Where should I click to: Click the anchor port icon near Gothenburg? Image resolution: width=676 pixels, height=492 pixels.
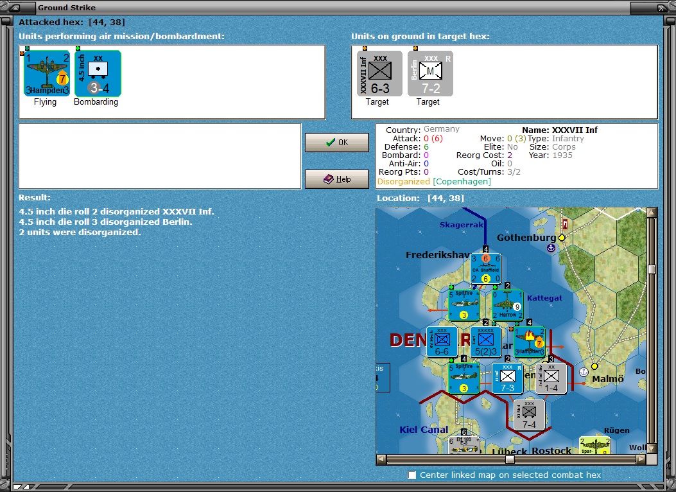(x=551, y=248)
